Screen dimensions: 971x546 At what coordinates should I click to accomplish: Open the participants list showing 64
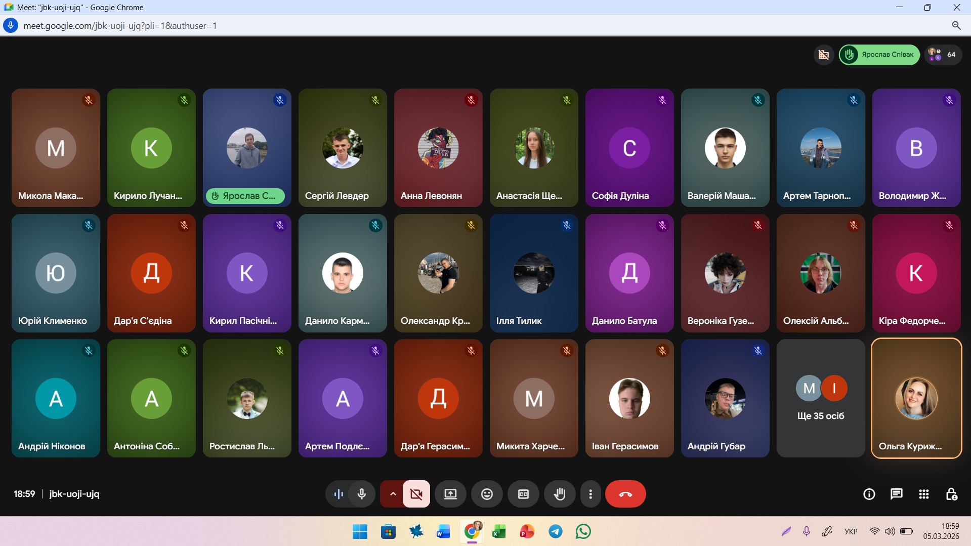943,55
